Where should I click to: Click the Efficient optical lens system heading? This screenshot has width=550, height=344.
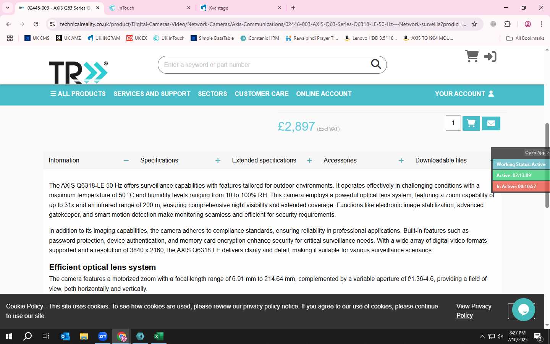pos(102,267)
